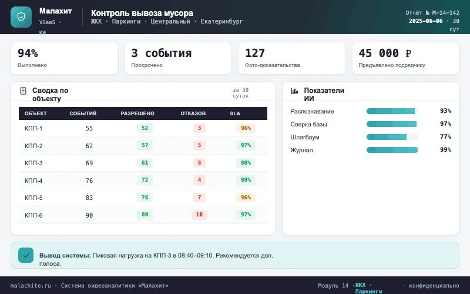This screenshot has width=470, height=294.
Task: Click the Журнал progress bar
Action: 392,150
